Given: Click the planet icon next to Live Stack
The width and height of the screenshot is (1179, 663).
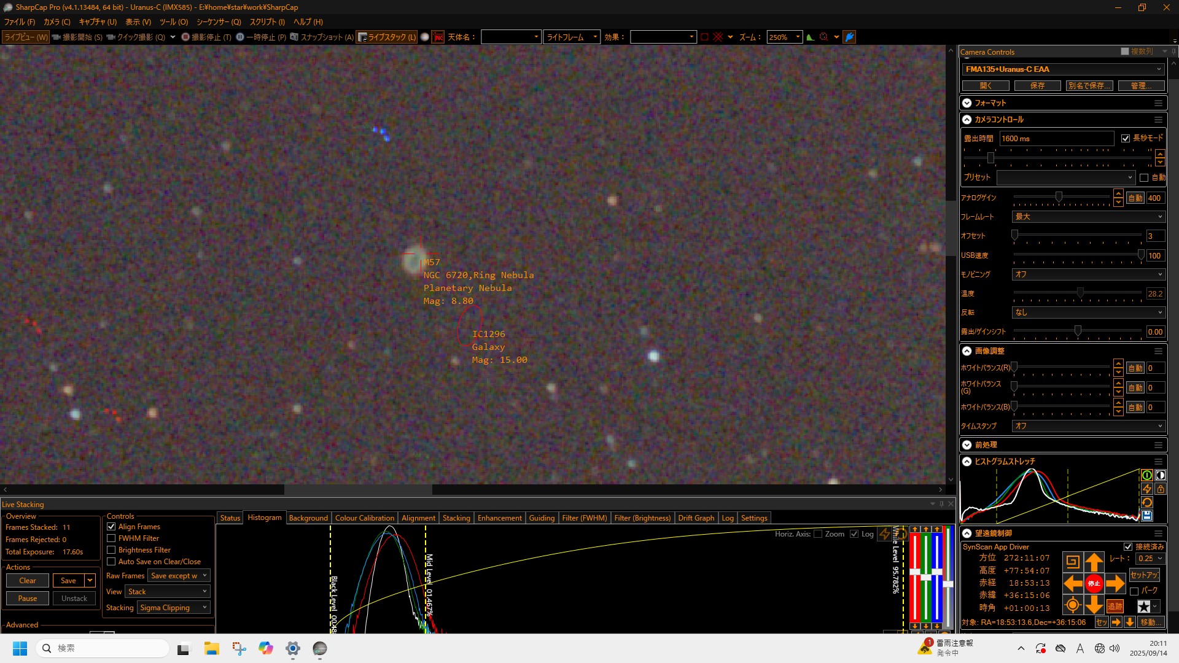Looking at the screenshot, I should click(424, 37).
